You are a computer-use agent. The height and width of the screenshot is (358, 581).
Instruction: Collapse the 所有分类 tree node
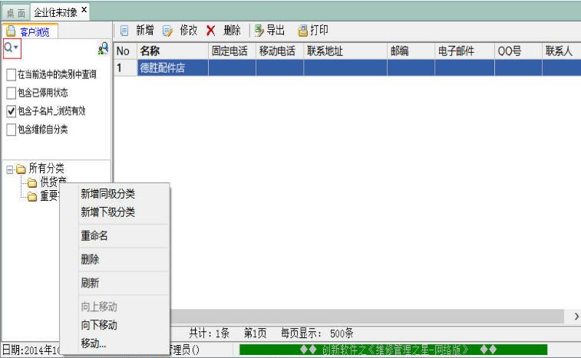point(10,169)
